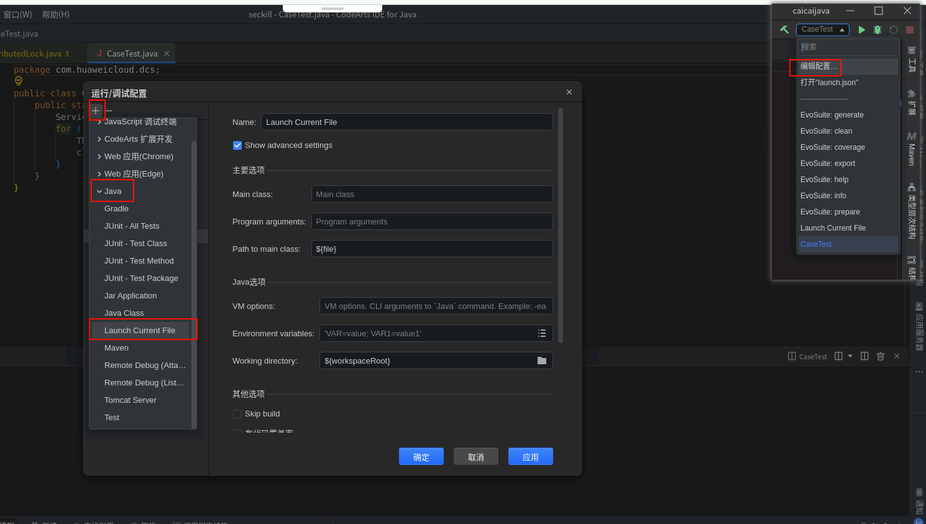Image resolution: width=926 pixels, height=524 pixels.
Task: Open the CaseTest run configuration dropdown
Action: pyautogui.click(x=823, y=29)
